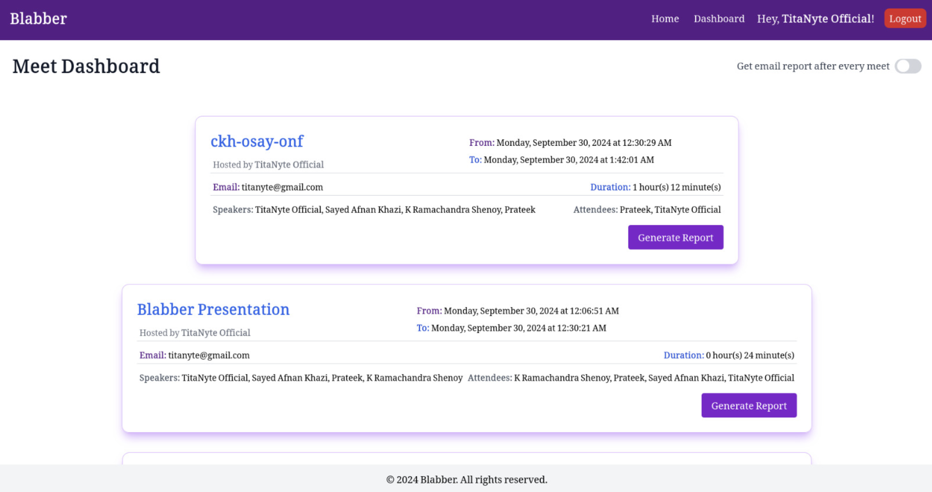Generate Report for ckh-osay-onf meeting
Screen dimensions: 932x492
pyautogui.click(x=675, y=237)
